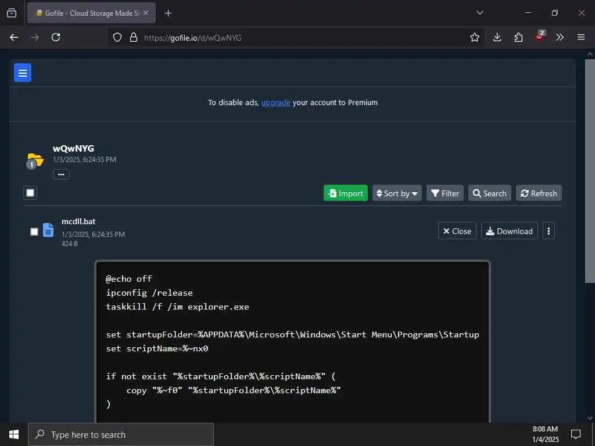Open the mcdll.bat three-dot options menu
The height and width of the screenshot is (446, 595).
pyautogui.click(x=549, y=231)
